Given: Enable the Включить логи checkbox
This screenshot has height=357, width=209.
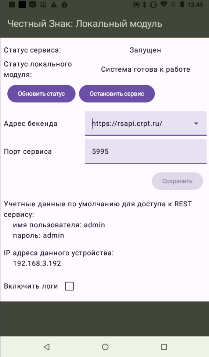Looking at the screenshot, I should [x=69, y=286].
